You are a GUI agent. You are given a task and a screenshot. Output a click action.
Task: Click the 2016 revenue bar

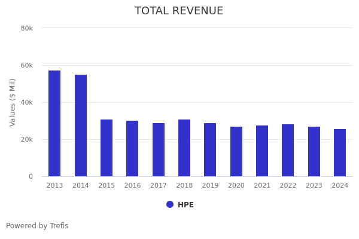pos(132,148)
